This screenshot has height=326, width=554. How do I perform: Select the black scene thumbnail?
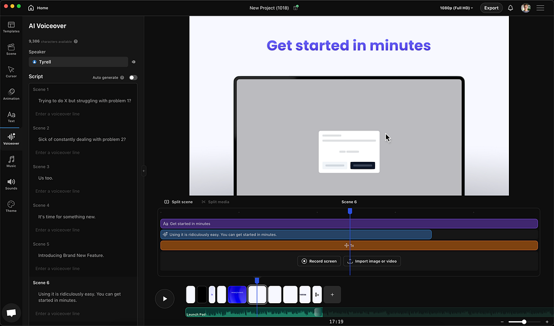pos(202,294)
